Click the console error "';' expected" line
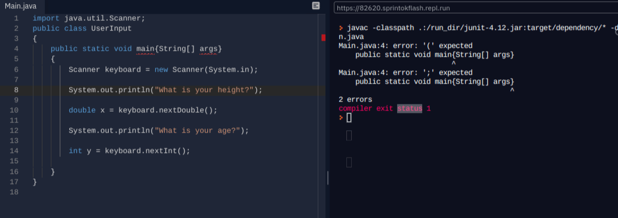618x218 pixels. pyautogui.click(x=405, y=72)
